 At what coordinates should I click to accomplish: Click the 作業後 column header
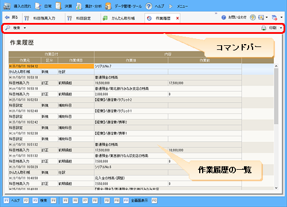pos(131,60)
